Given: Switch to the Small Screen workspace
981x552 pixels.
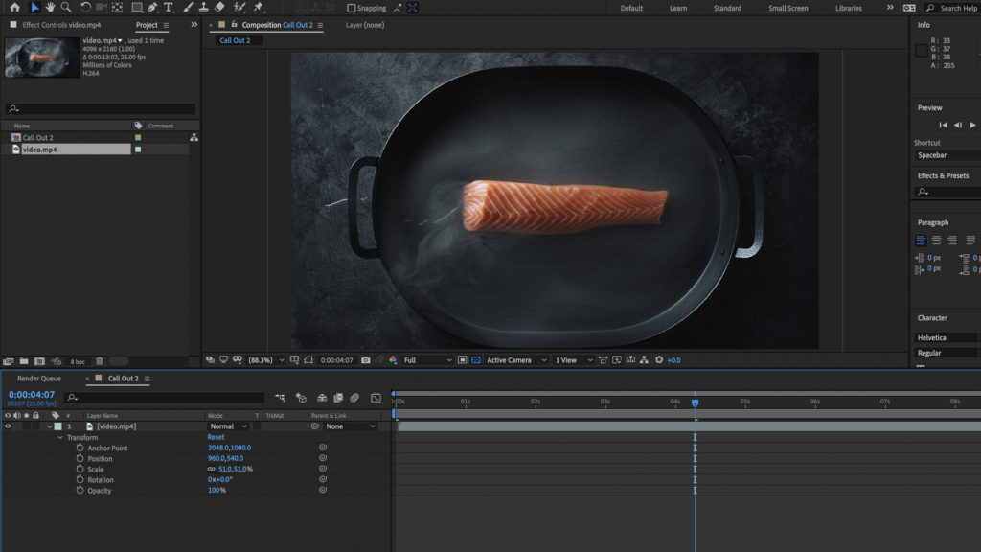Looking at the screenshot, I should [787, 9].
